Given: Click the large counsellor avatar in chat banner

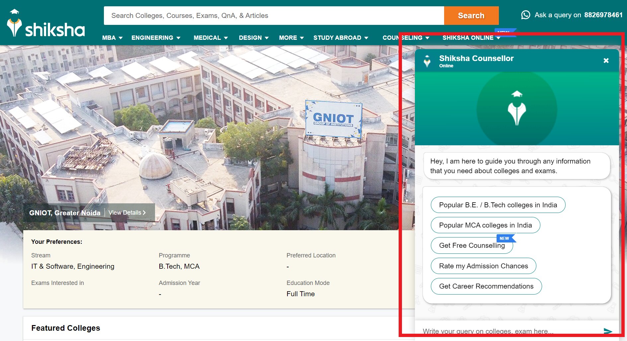Looking at the screenshot, I should pyautogui.click(x=516, y=108).
